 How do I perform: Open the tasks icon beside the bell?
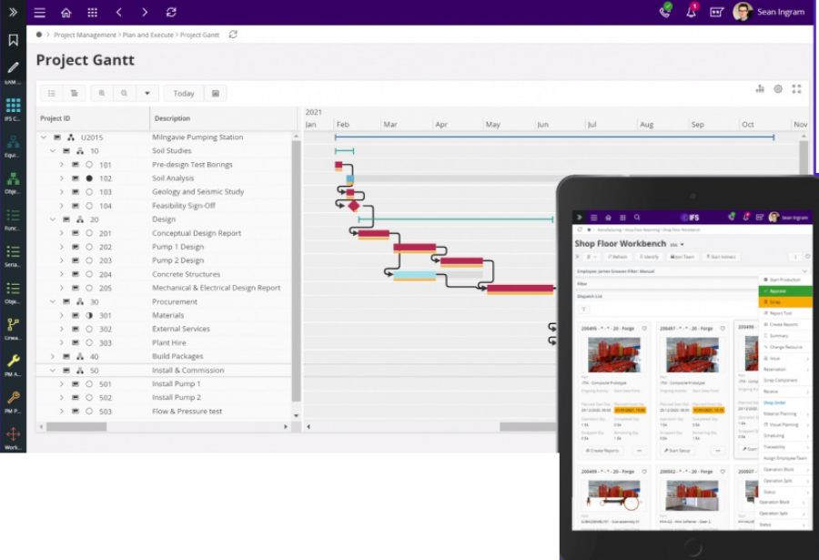(717, 12)
